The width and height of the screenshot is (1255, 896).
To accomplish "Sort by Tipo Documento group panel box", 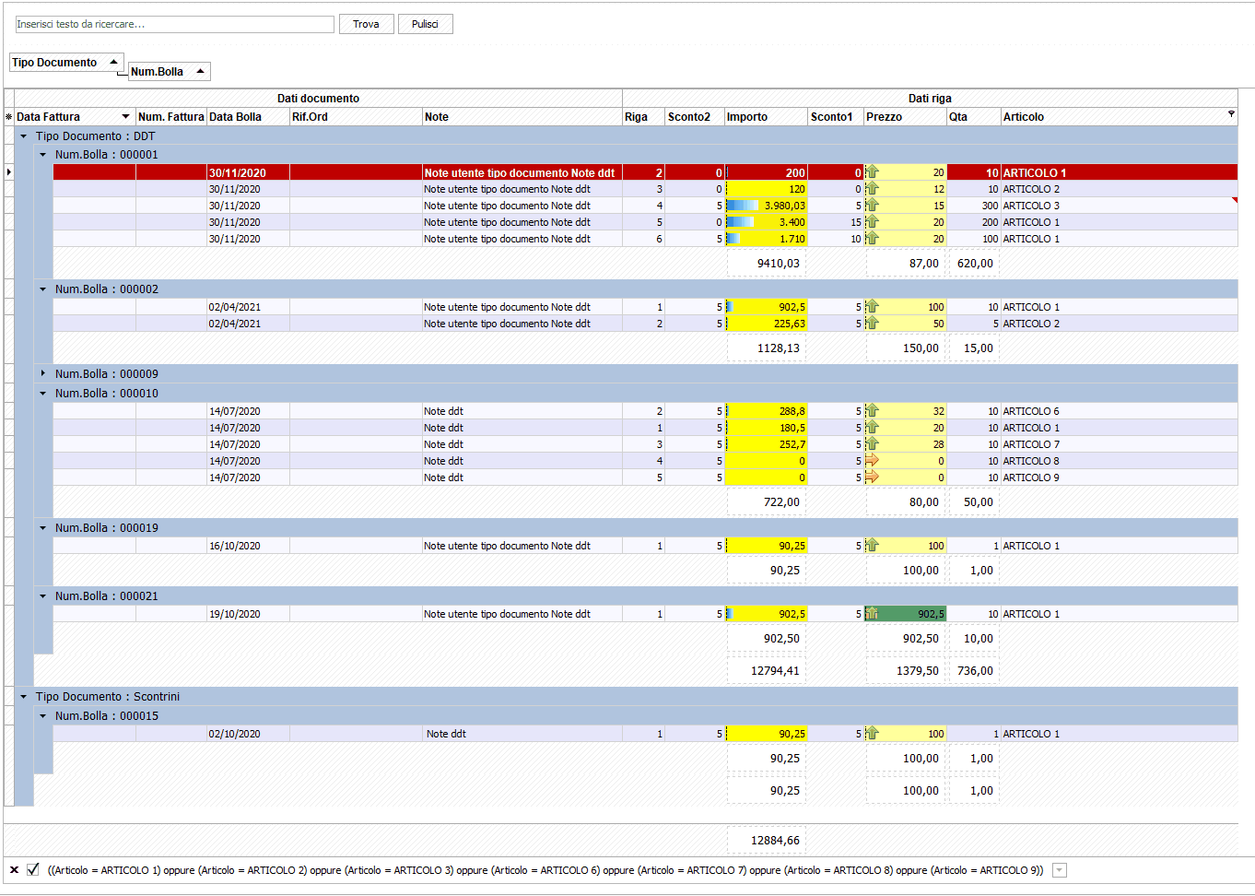I will [x=66, y=63].
